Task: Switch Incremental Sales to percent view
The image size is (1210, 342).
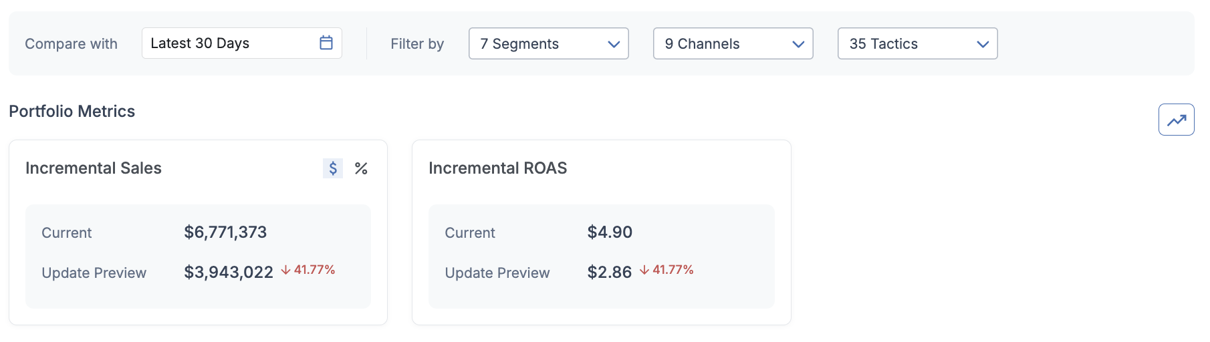Action: point(361,168)
